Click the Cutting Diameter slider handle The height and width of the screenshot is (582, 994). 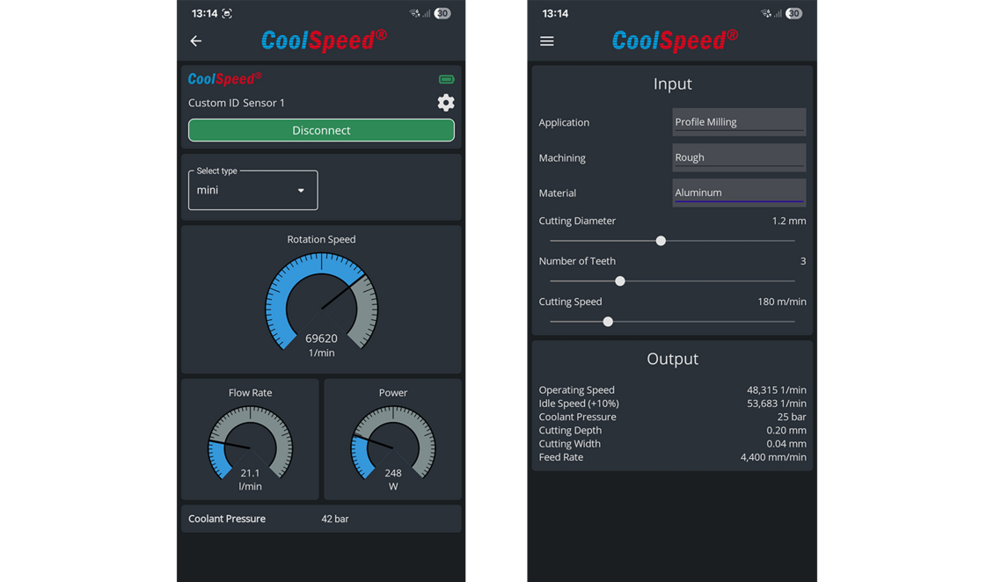[661, 241]
